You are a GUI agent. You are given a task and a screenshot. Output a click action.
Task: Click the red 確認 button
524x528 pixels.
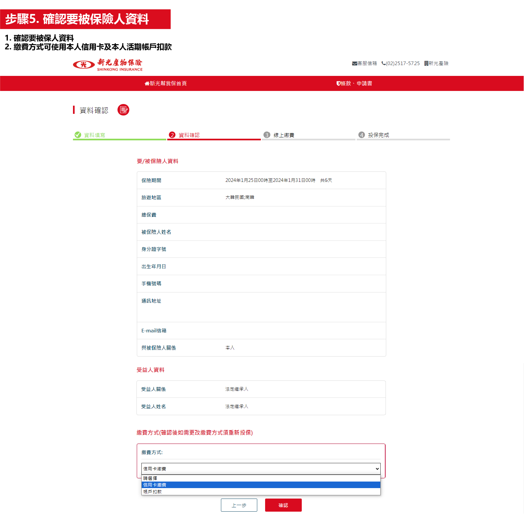283,505
